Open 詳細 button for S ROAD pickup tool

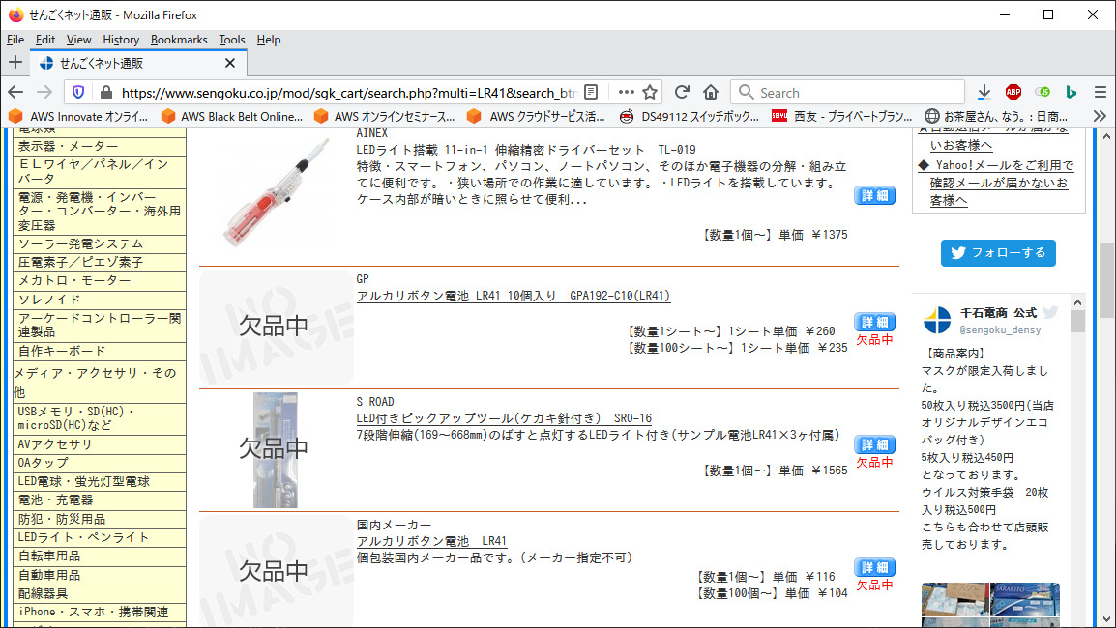tap(875, 444)
